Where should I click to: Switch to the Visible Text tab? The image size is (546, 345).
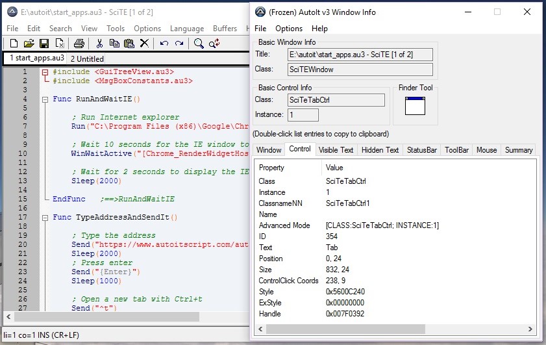(336, 150)
